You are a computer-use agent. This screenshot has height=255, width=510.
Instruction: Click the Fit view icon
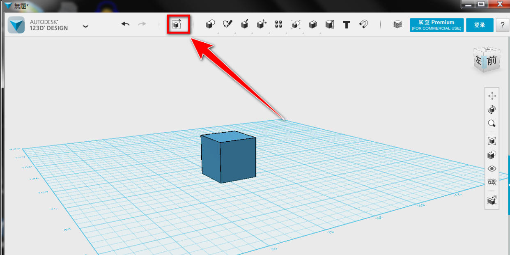492,141
